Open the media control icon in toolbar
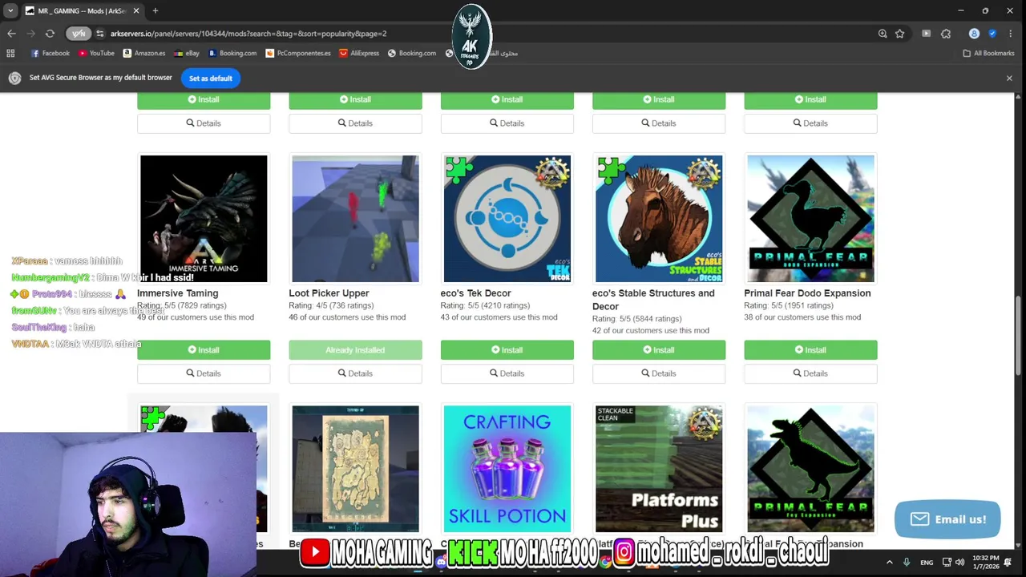 point(926,34)
